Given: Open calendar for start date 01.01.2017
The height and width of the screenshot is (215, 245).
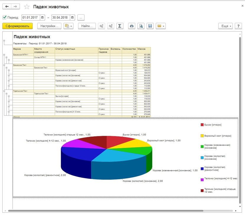Looking at the screenshot, I should 43,17.
